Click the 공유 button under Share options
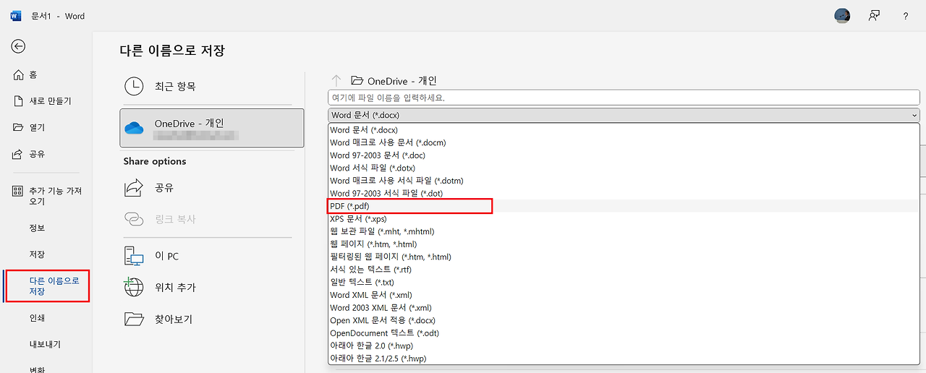 click(x=163, y=188)
